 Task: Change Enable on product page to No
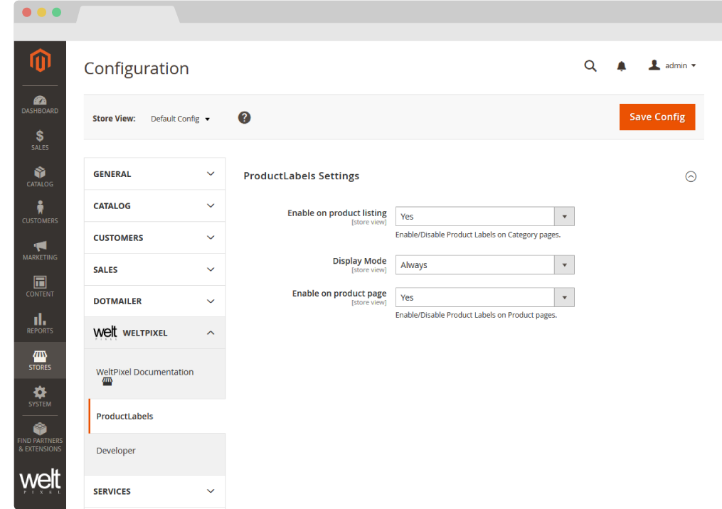(484, 297)
